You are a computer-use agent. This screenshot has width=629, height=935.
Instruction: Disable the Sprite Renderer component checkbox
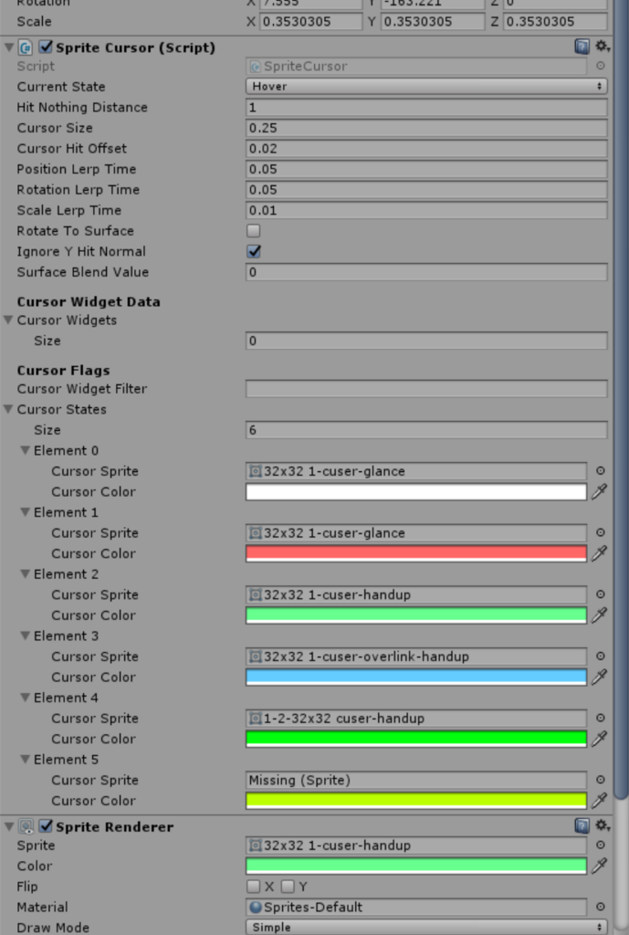(x=46, y=826)
